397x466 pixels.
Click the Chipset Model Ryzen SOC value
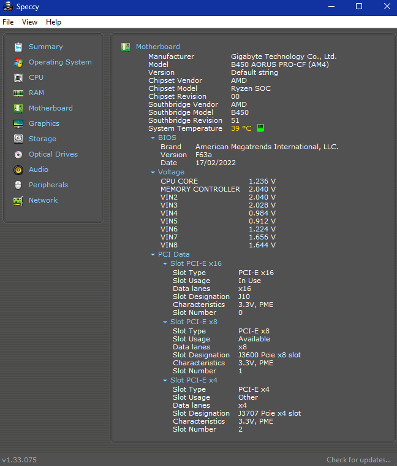pyautogui.click(x=251, y=88)
